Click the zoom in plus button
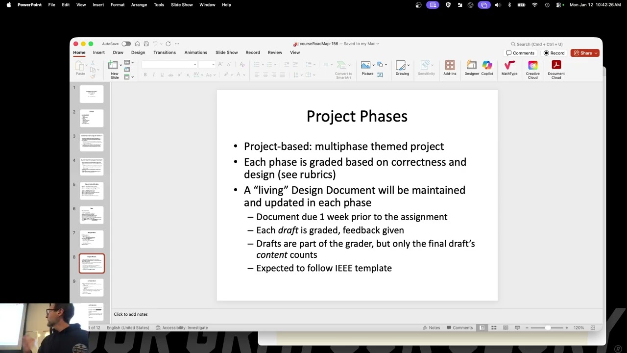Image resolution: width=627 pixels, height=353 pixels. (567, 328)
